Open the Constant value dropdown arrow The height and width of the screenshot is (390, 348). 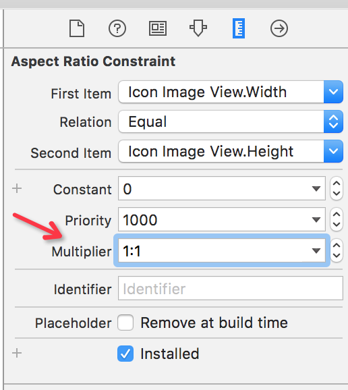316,189
